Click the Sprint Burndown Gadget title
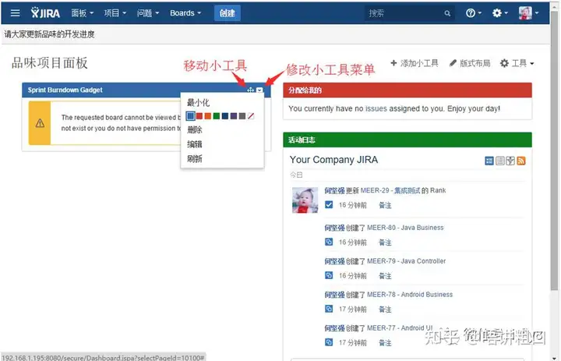The width and height of the screenshot is (561, 361). click(x=65, y=90)
